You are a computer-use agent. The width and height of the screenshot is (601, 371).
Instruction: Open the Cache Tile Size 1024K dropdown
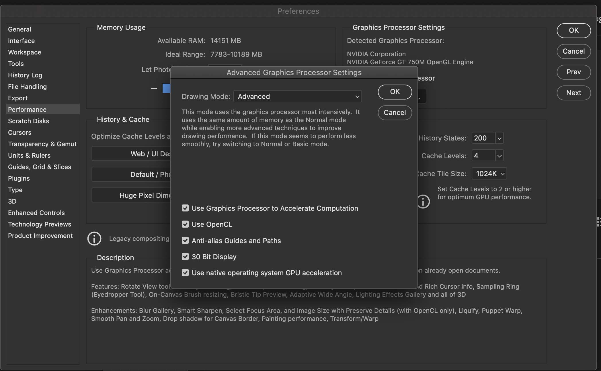pyautogui.click(x=489, y=173)
